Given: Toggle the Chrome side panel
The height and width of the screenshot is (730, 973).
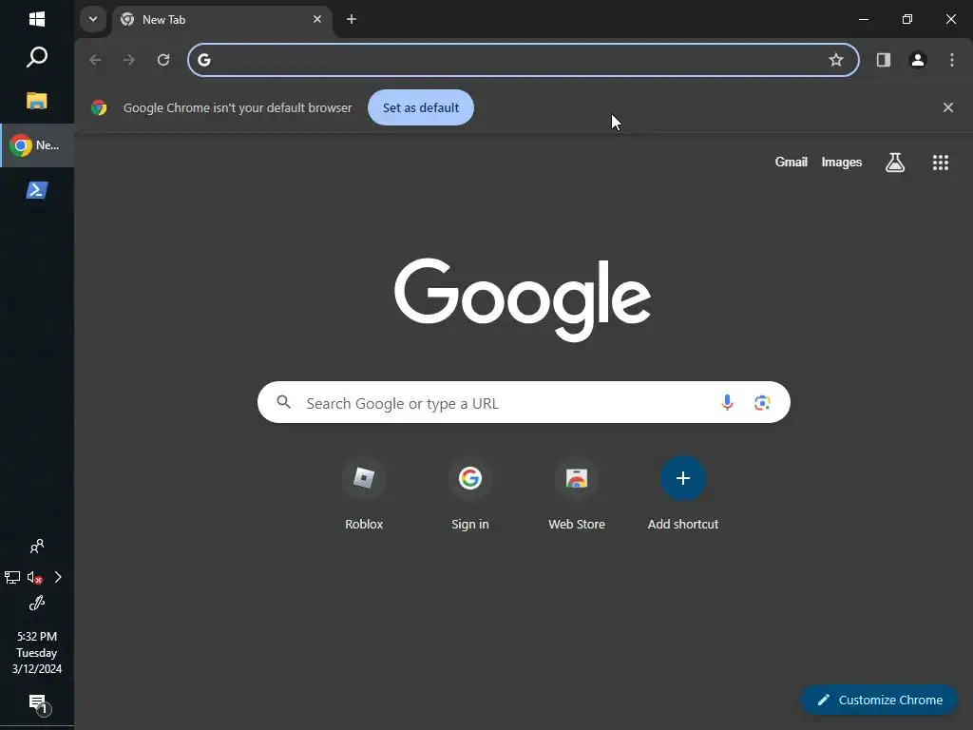Looking at the screenshot, I should tap(883, 60).
